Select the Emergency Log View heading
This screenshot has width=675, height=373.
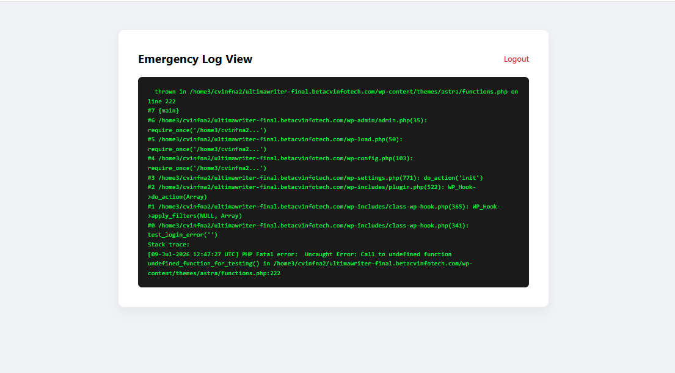coord(195,59)
